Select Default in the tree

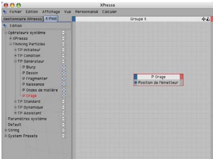pos(14,124)
